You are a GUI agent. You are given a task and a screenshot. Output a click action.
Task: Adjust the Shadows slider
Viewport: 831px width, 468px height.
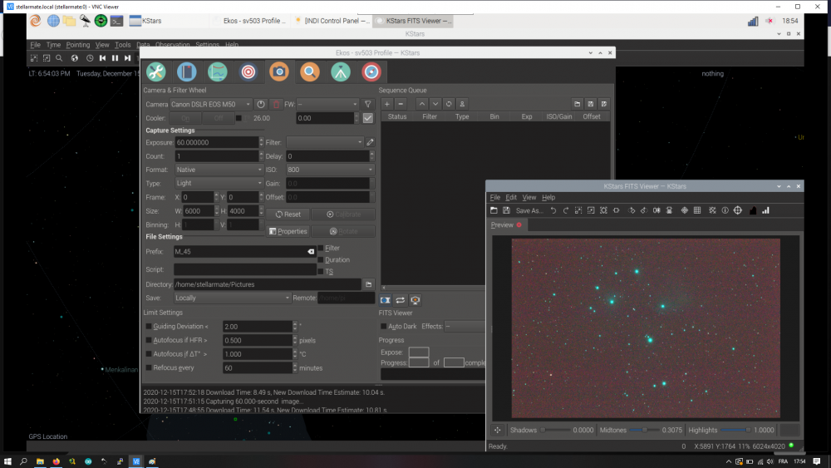555,431
